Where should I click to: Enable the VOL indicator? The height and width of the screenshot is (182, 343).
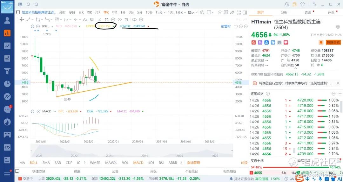click(125, 163)
